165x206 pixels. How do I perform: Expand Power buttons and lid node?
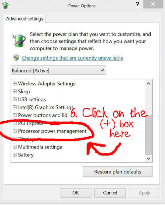point(15,115)
